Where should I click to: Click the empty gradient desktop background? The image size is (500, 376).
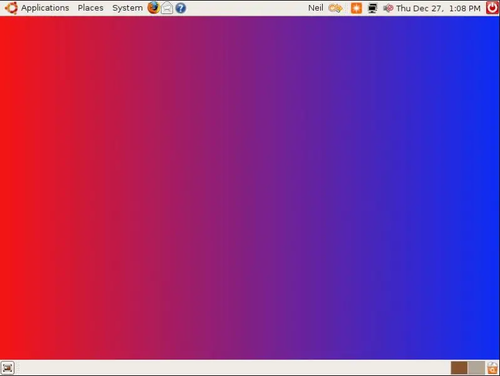pyautogui.click(x=251, y=188)
